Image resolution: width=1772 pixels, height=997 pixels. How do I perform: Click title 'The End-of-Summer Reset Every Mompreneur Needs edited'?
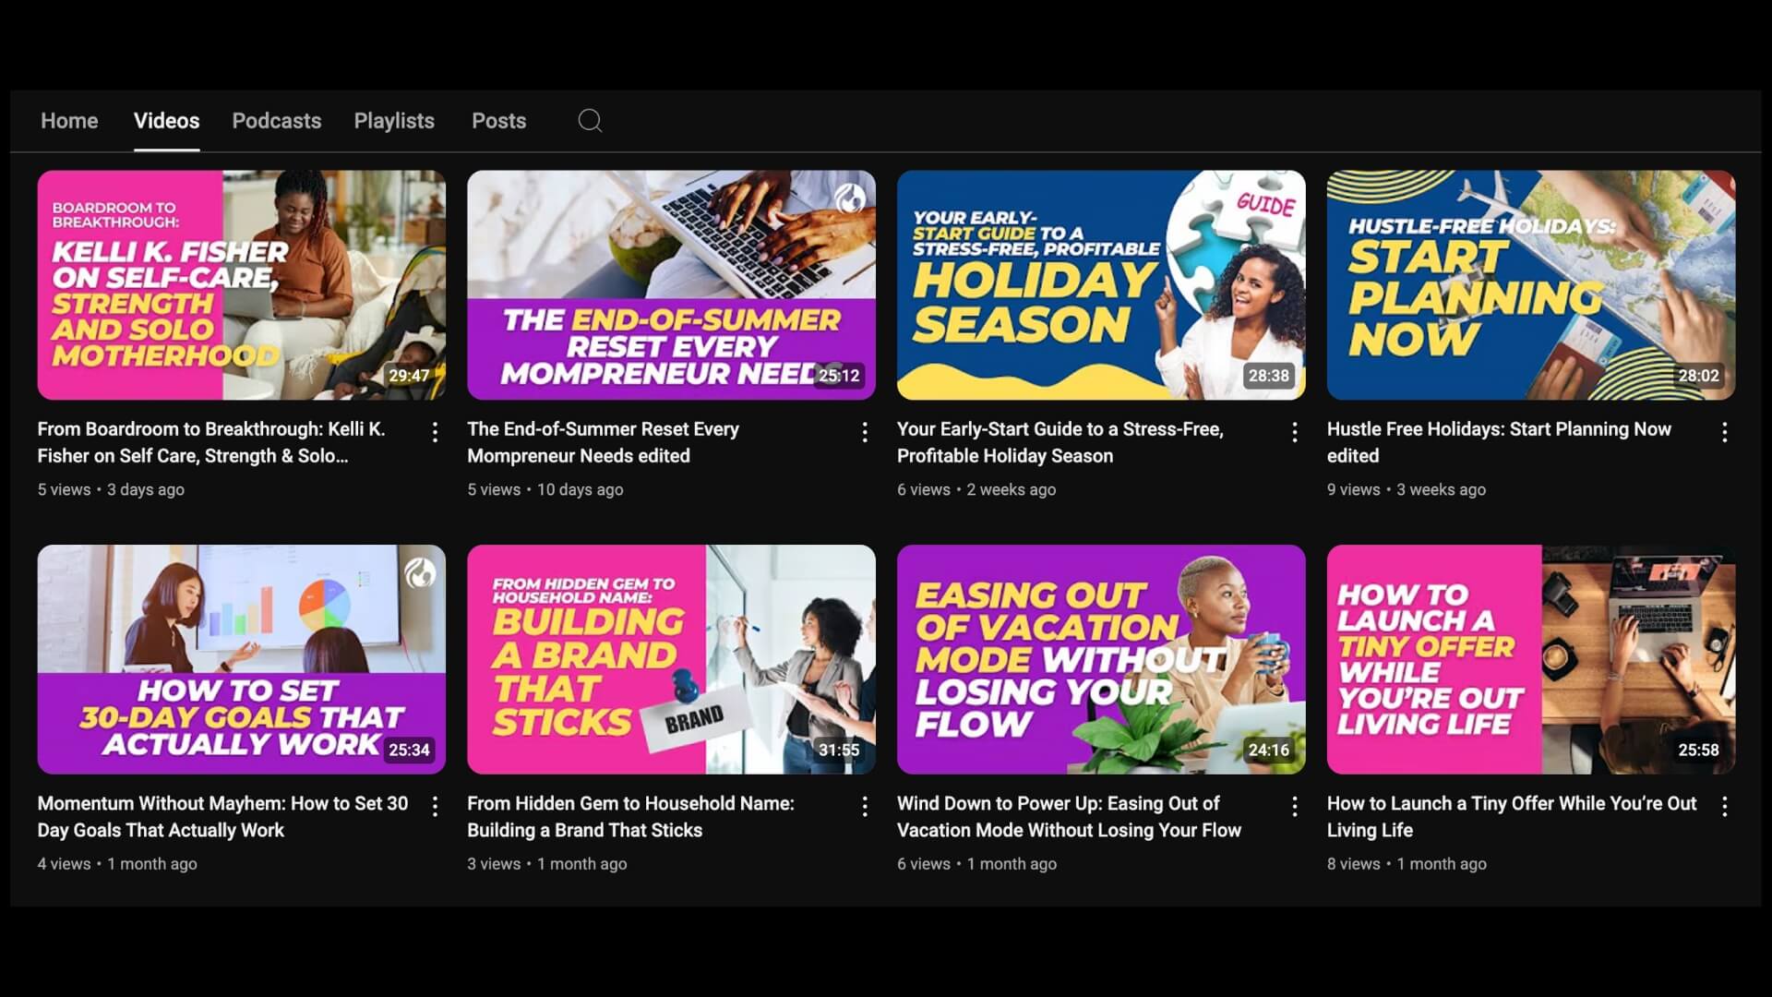603,442
